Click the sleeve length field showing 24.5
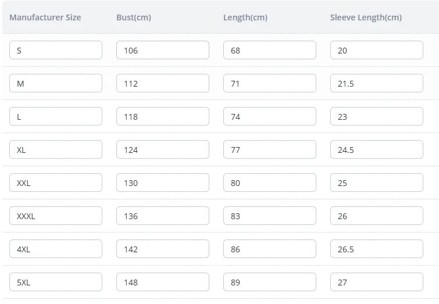 [376, 149]
